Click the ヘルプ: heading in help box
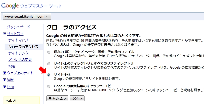Viewport: 204px width, 104px height. pyautogui.click(x=11, y=101)
